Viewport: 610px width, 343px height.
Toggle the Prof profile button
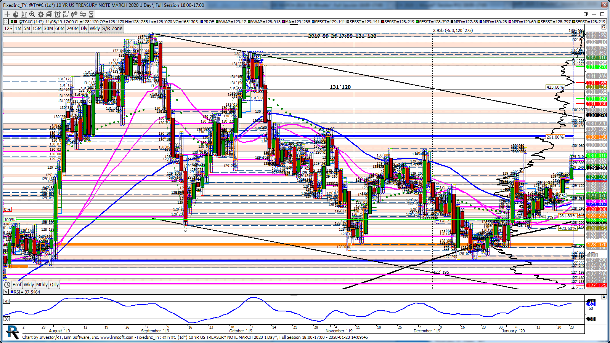point(17,284)
